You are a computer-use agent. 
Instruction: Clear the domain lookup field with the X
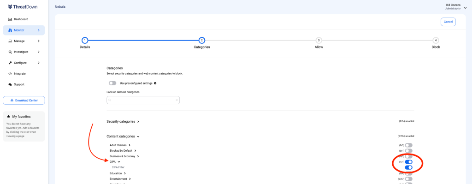coord(177,100)
